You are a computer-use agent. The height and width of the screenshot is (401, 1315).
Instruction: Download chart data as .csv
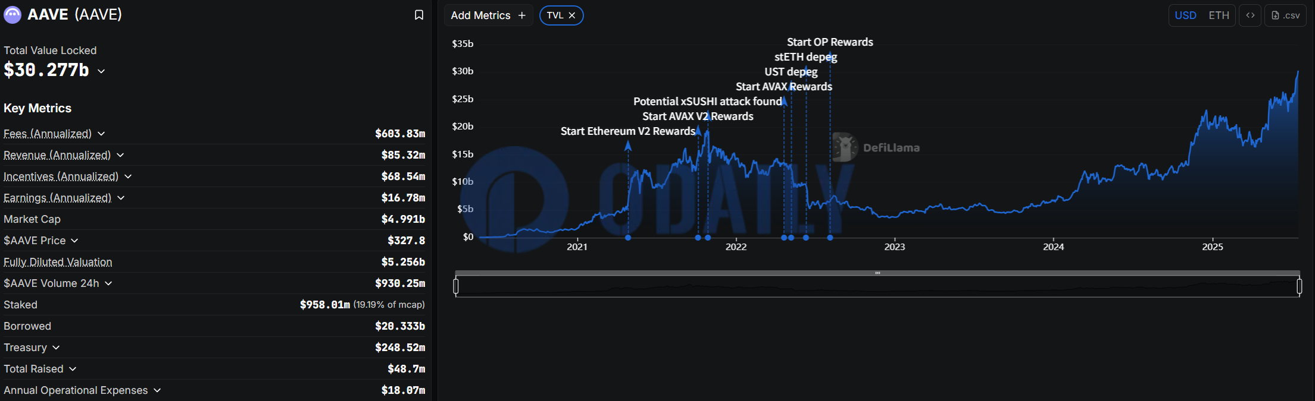(x=1285, y=15)
